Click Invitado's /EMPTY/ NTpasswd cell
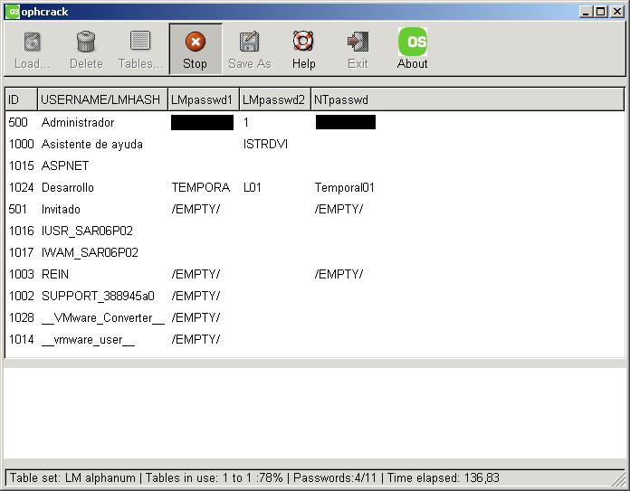Image resolution: width=630 pixels, height=491 pixels. coord(339,209)
